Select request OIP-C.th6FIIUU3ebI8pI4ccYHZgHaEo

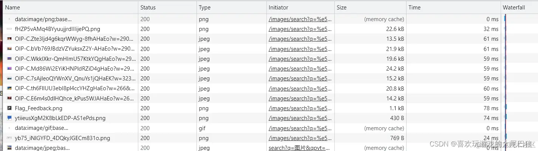point(75,89)
